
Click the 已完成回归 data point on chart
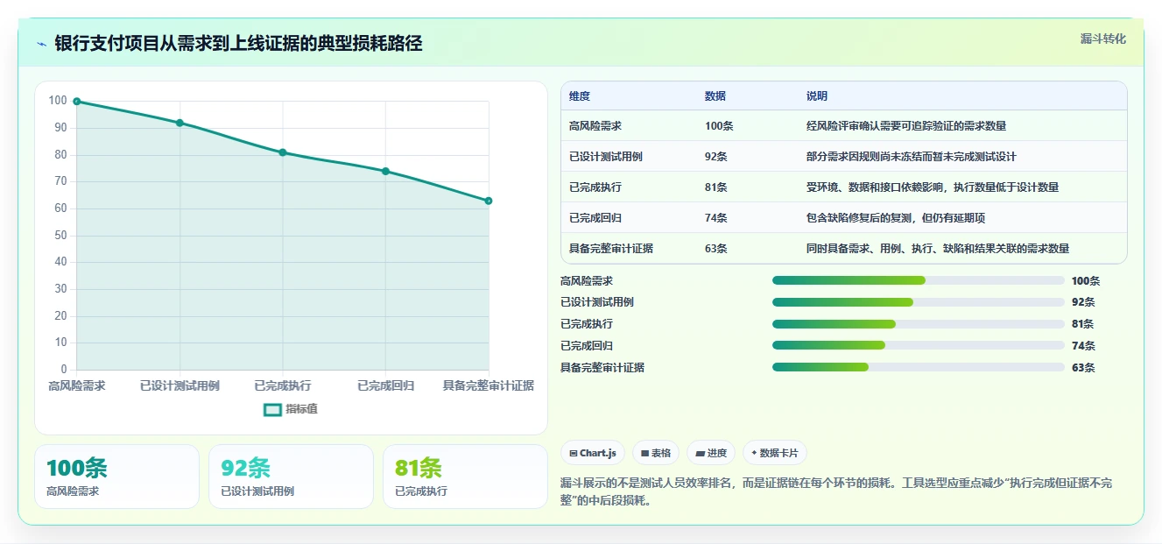click(x=385, y=171)
